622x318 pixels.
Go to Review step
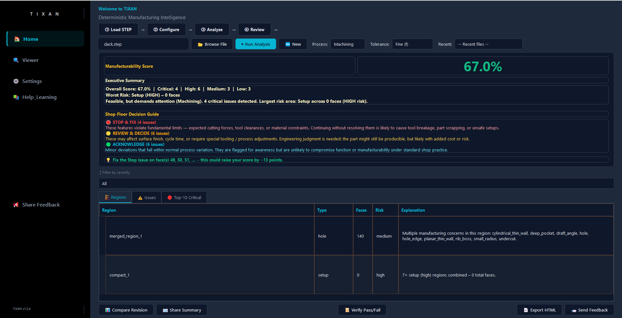[255, 29]
